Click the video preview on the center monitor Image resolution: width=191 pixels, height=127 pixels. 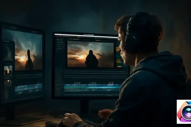click(90, 54)
